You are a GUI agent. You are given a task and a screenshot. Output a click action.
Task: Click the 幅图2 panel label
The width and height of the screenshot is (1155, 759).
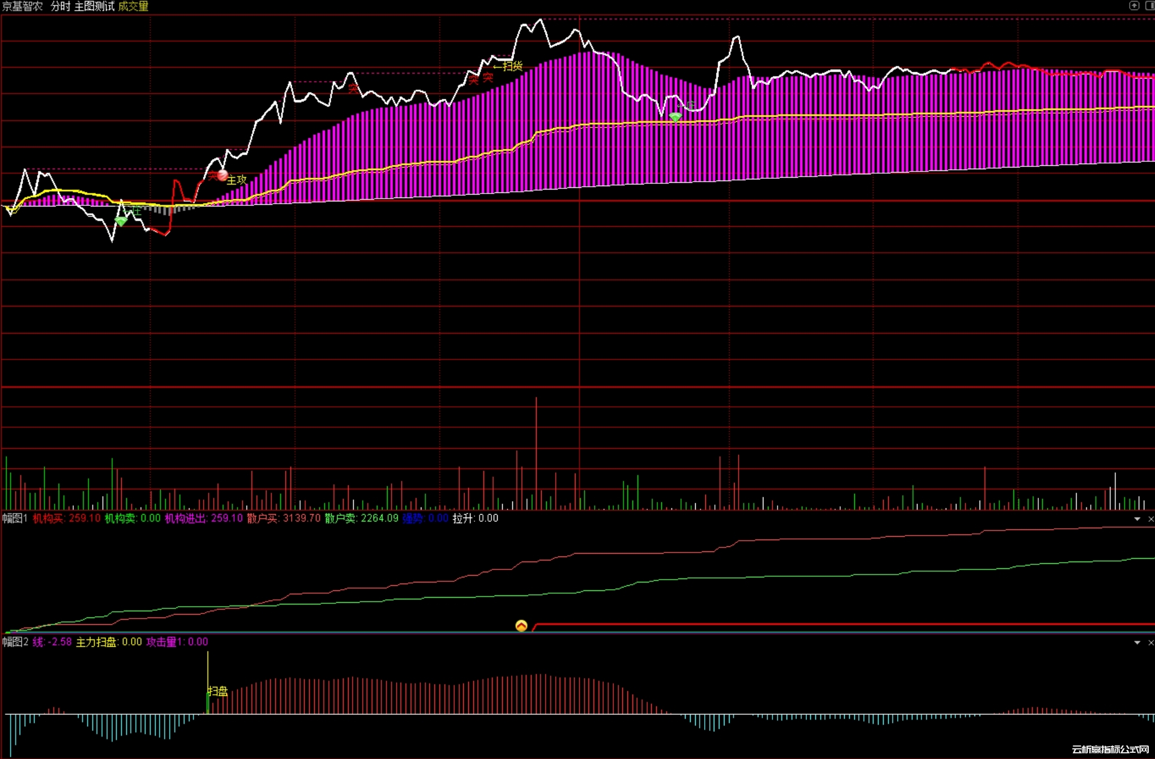click(x=15, y=642)
